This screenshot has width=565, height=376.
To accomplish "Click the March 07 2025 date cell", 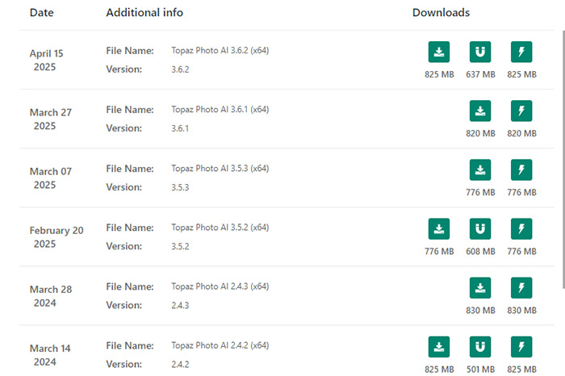I will (x=50, y=178).
